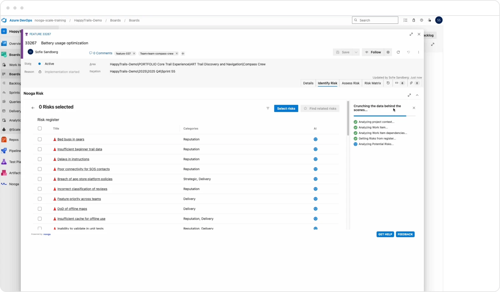Collapse the Nooga Risk section
The image size is (500, 292).
pyautogui.click(x=417, y=95)
